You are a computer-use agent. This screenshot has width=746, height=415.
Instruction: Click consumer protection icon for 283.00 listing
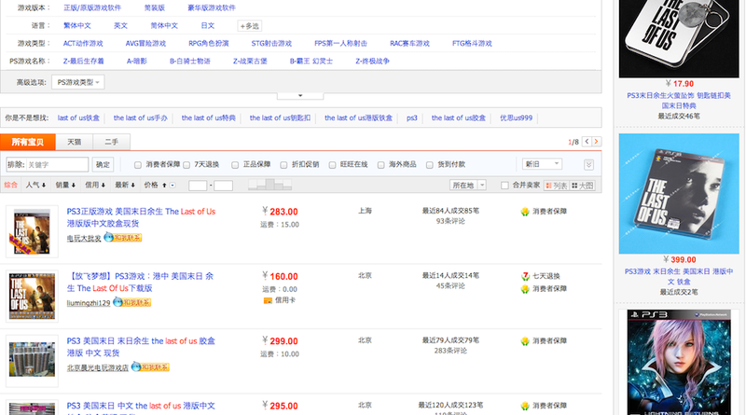point(525,212)
